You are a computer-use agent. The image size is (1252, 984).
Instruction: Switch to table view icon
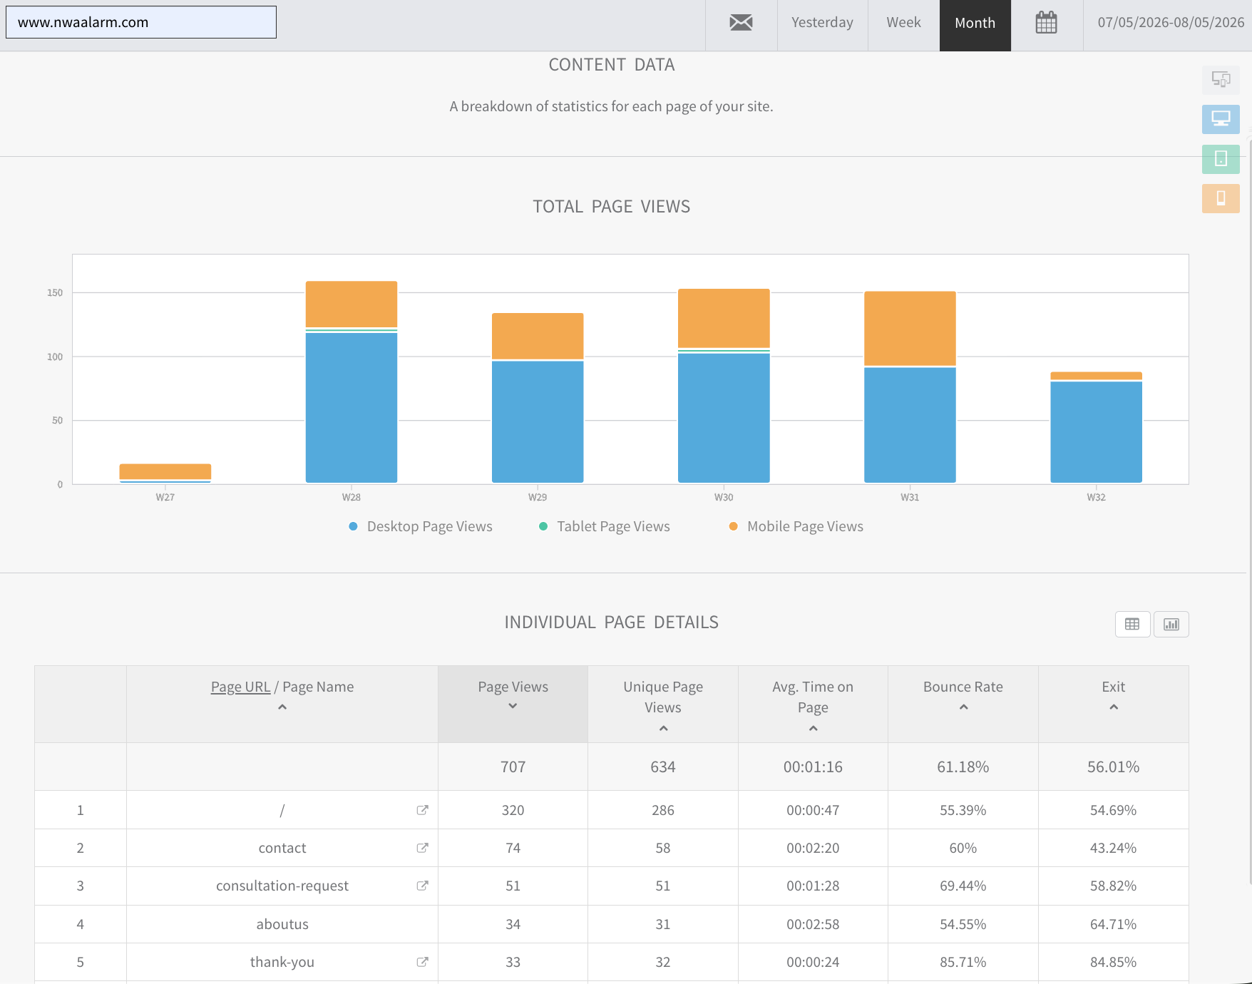[1132, 625]
